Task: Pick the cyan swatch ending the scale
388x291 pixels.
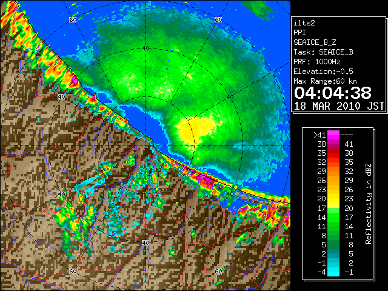Action: [x=333, y=272]
